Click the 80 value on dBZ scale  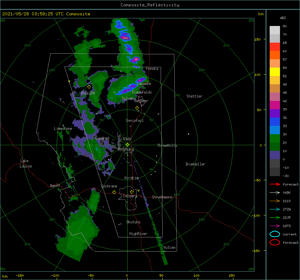285,26
